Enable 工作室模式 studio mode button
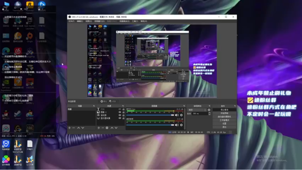The image size is (302, 170). pyautogui.click(x=224, y=120)
